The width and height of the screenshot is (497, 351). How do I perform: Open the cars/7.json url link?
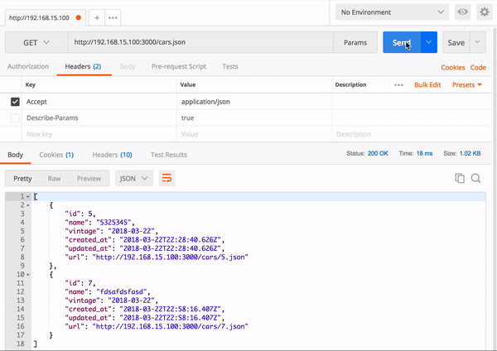pyautogui.click(x=170, y=327)
